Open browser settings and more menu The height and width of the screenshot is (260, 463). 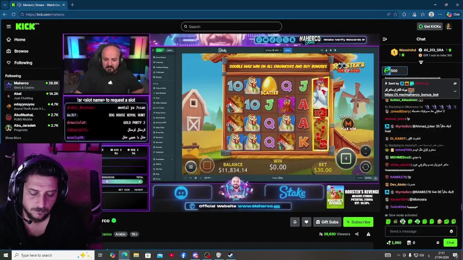440,14
